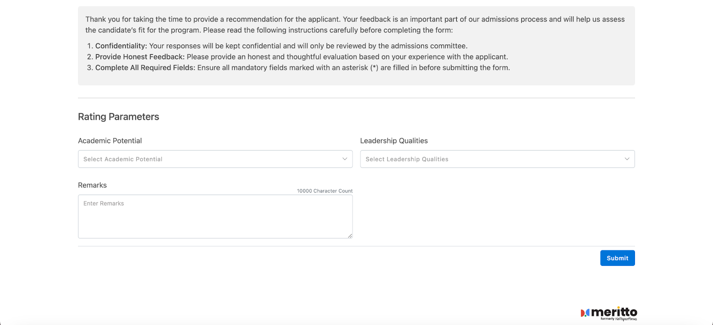The width and height of the screenshot is (713, 325).
Task: Click the meritto wordmark text
Action: tap(614, 312)
